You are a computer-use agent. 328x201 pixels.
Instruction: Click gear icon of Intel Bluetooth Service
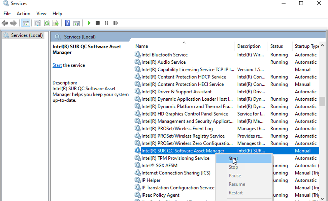click(x=137, y=55)
